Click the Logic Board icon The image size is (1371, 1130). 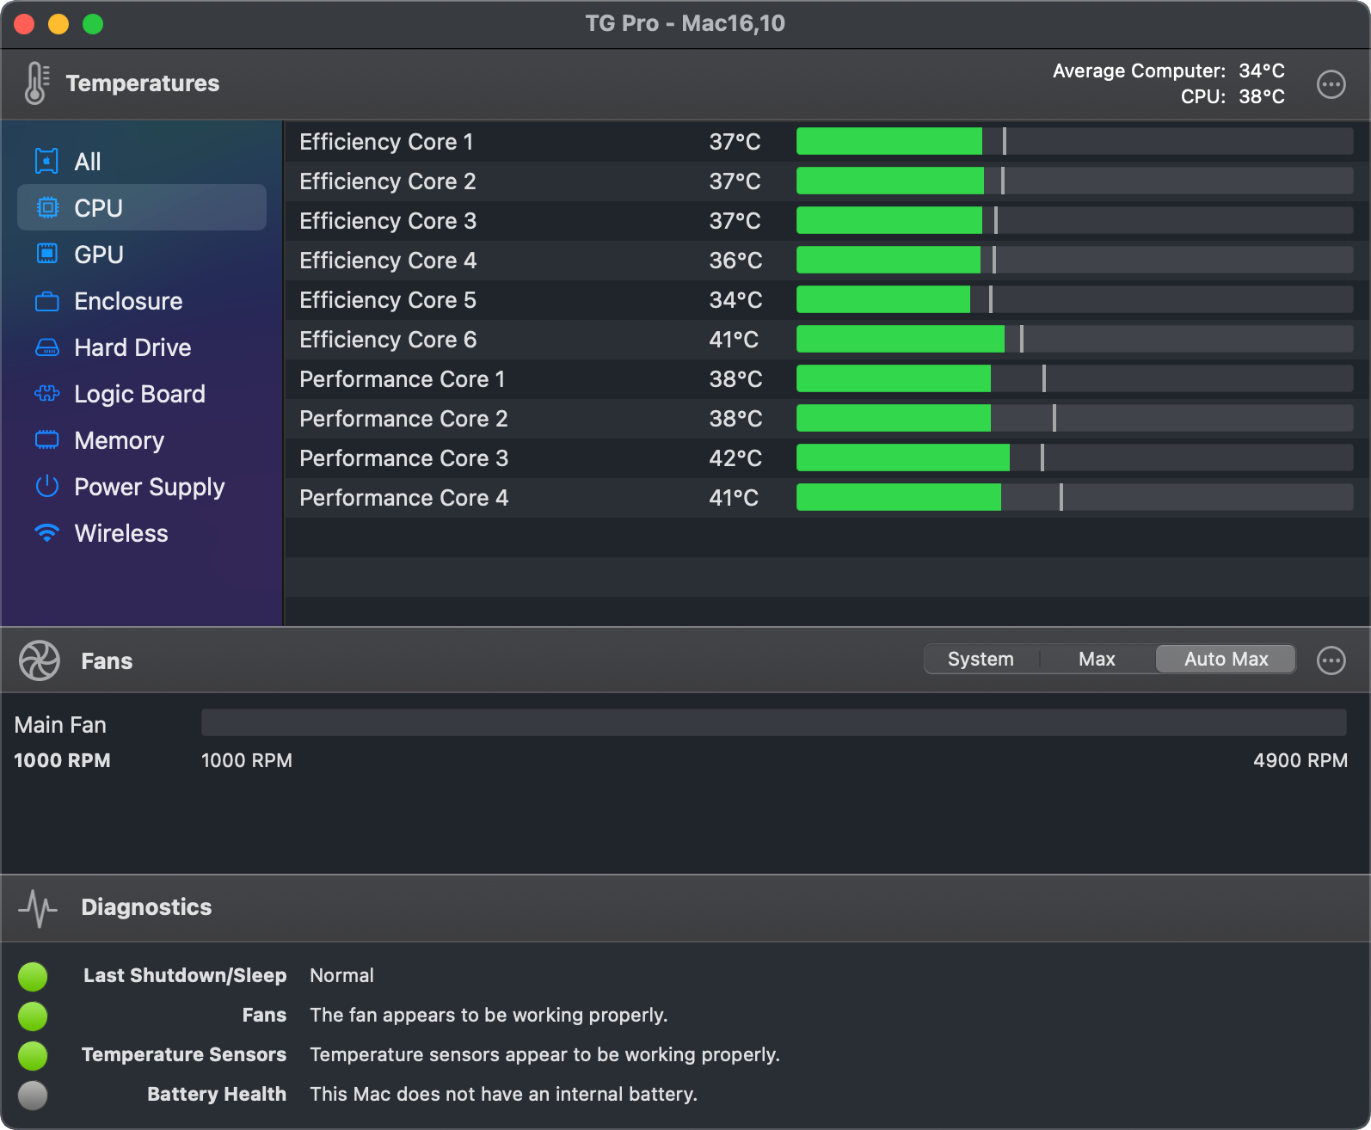[47, 393]
